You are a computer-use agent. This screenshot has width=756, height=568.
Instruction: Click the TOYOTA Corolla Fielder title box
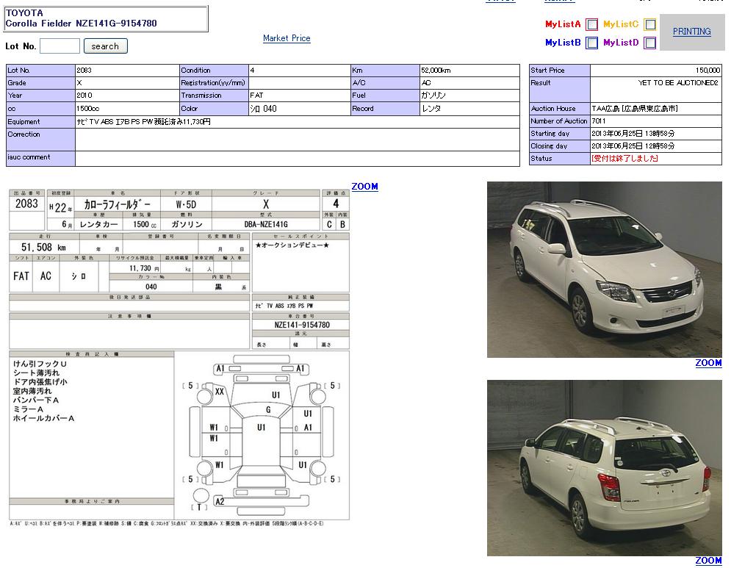(107, 18)
